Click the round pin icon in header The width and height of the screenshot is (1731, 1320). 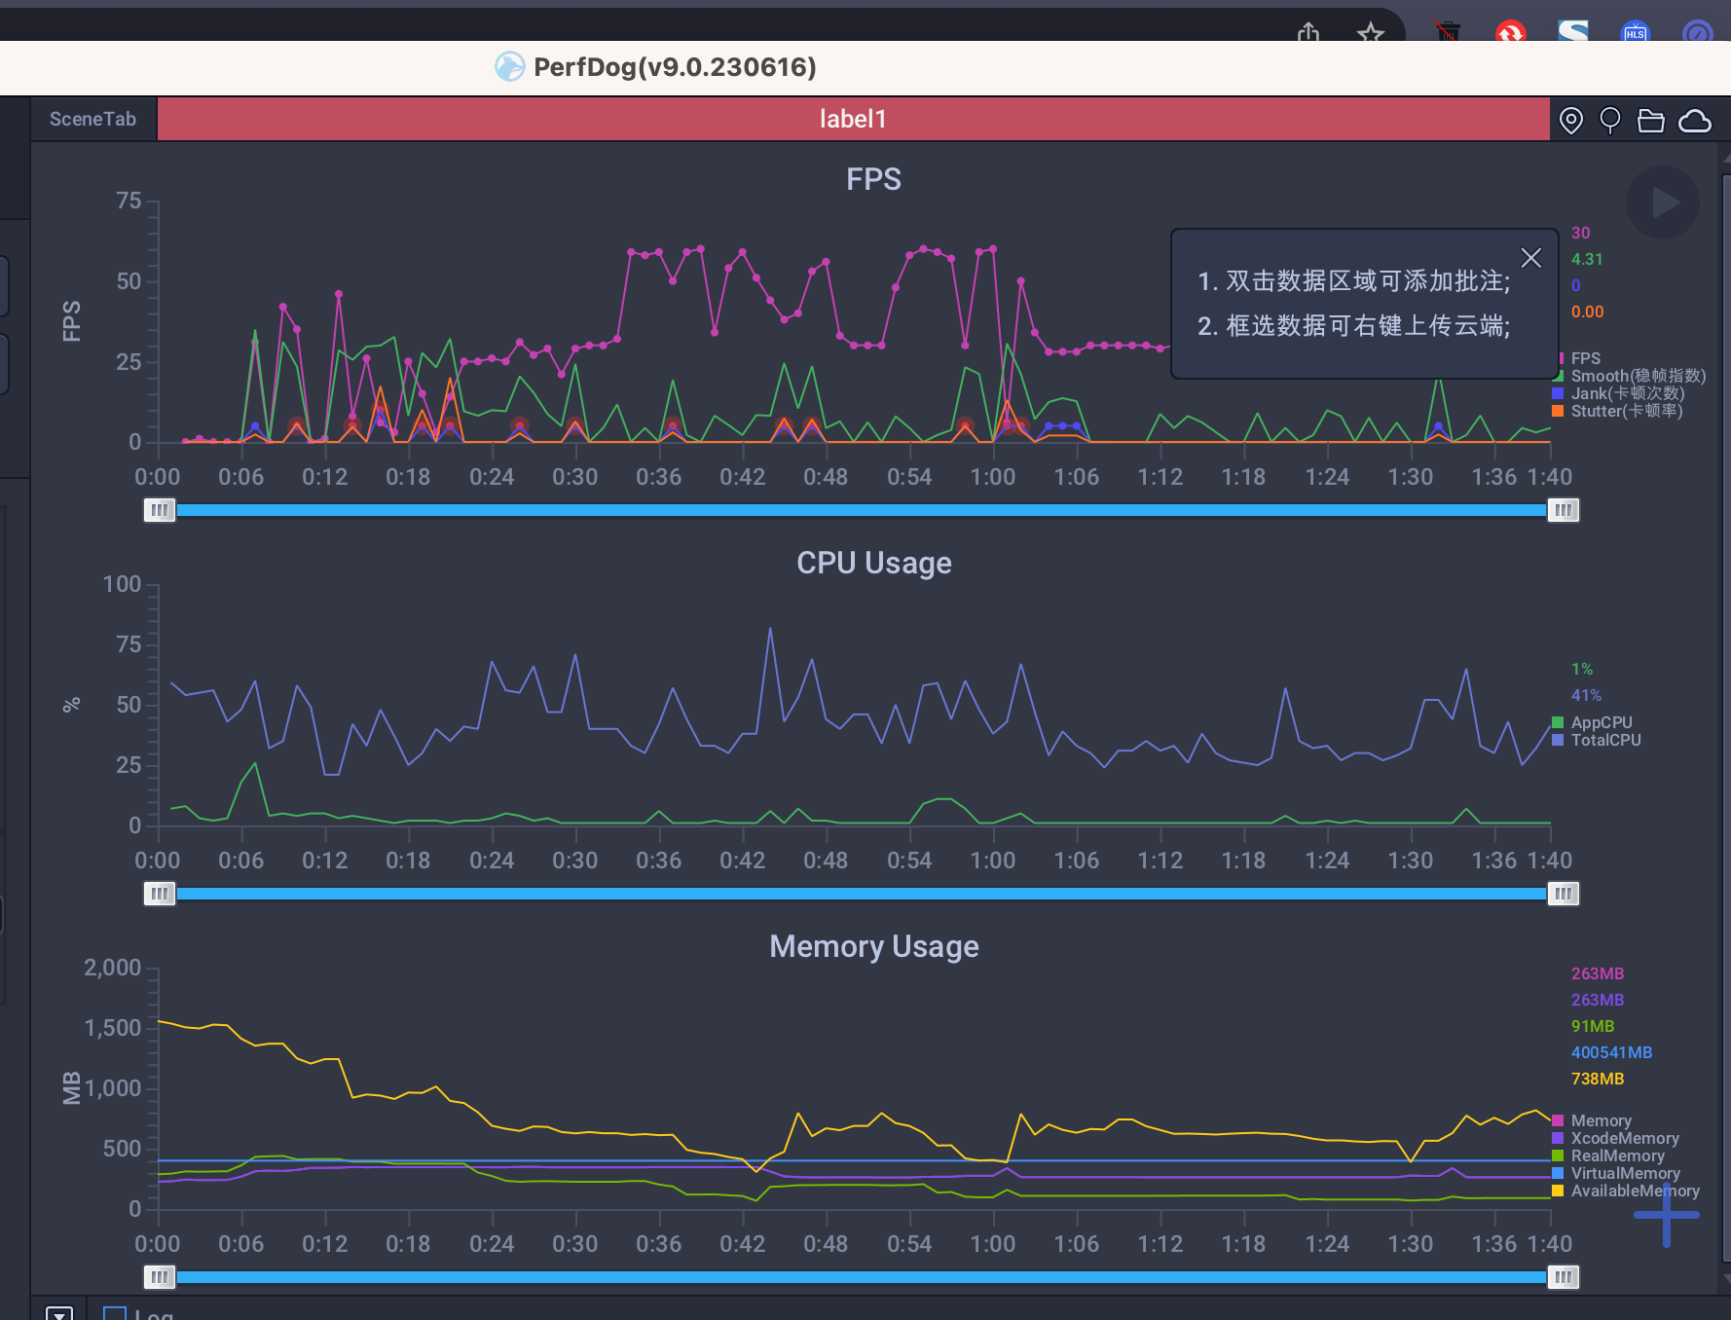(x=1610, y=120)
